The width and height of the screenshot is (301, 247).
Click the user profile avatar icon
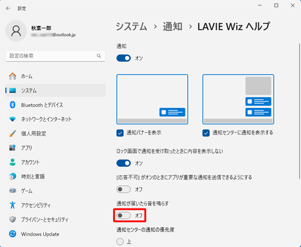(x=16, y=31)
